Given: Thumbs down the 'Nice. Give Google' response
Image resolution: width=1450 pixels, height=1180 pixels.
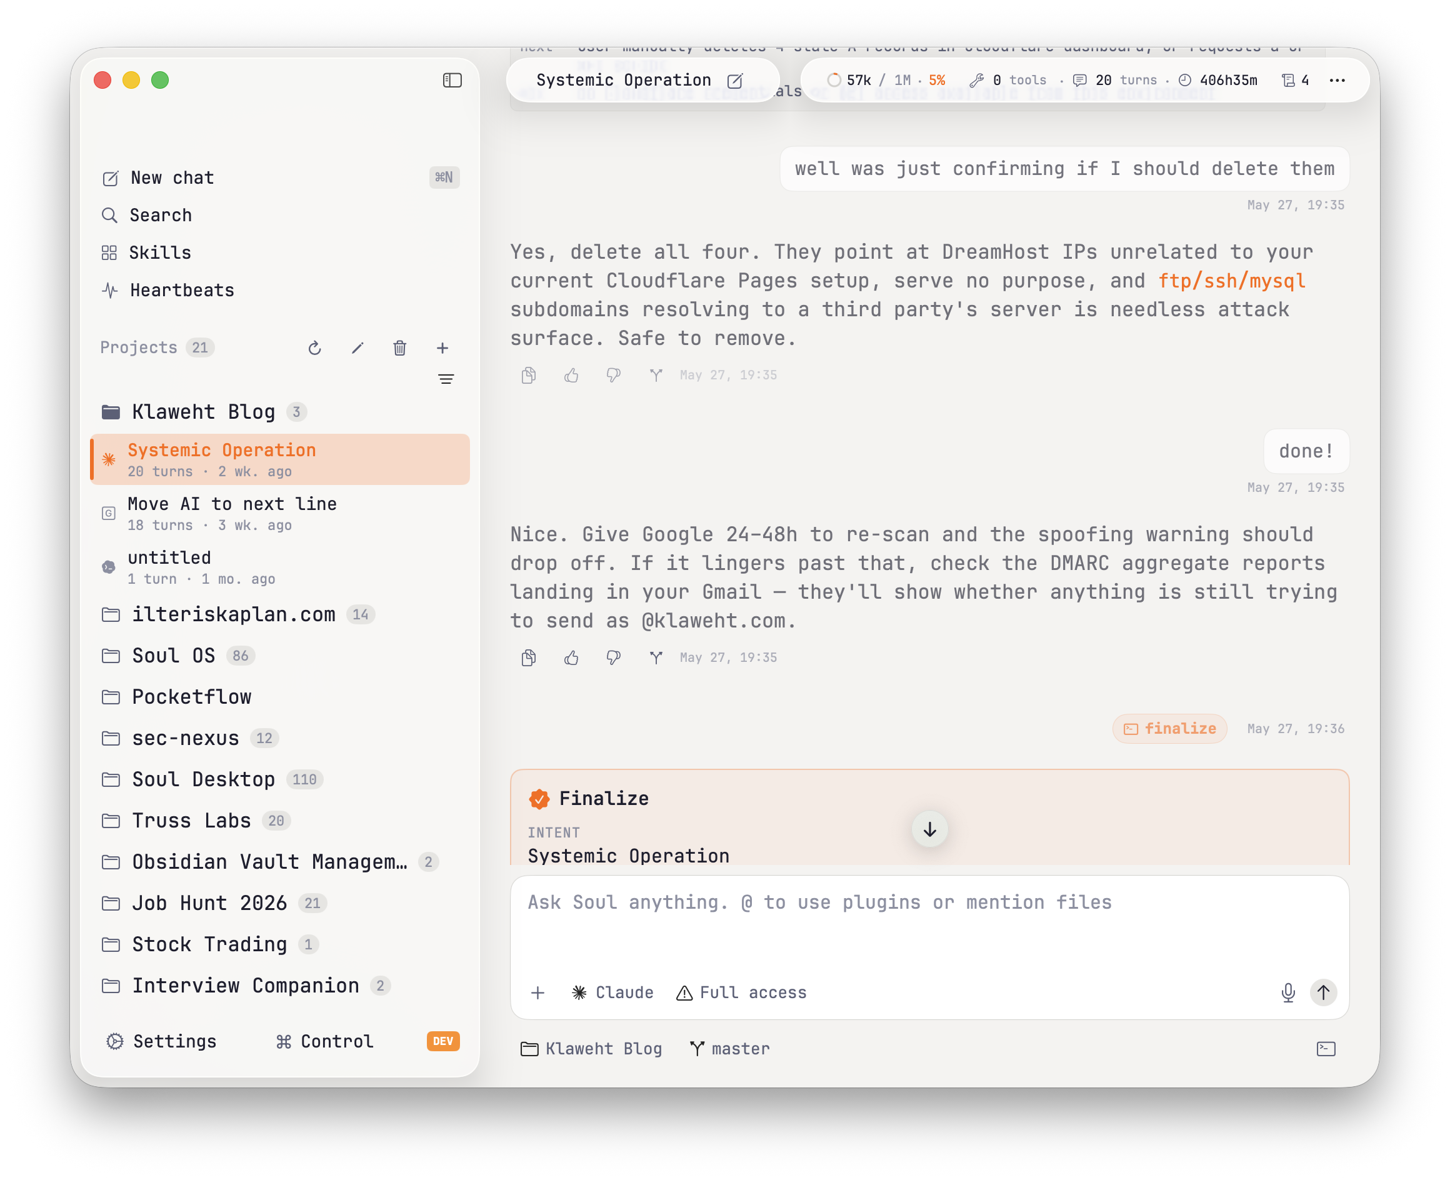Looking at the screenshot, I should pos(613,658).
